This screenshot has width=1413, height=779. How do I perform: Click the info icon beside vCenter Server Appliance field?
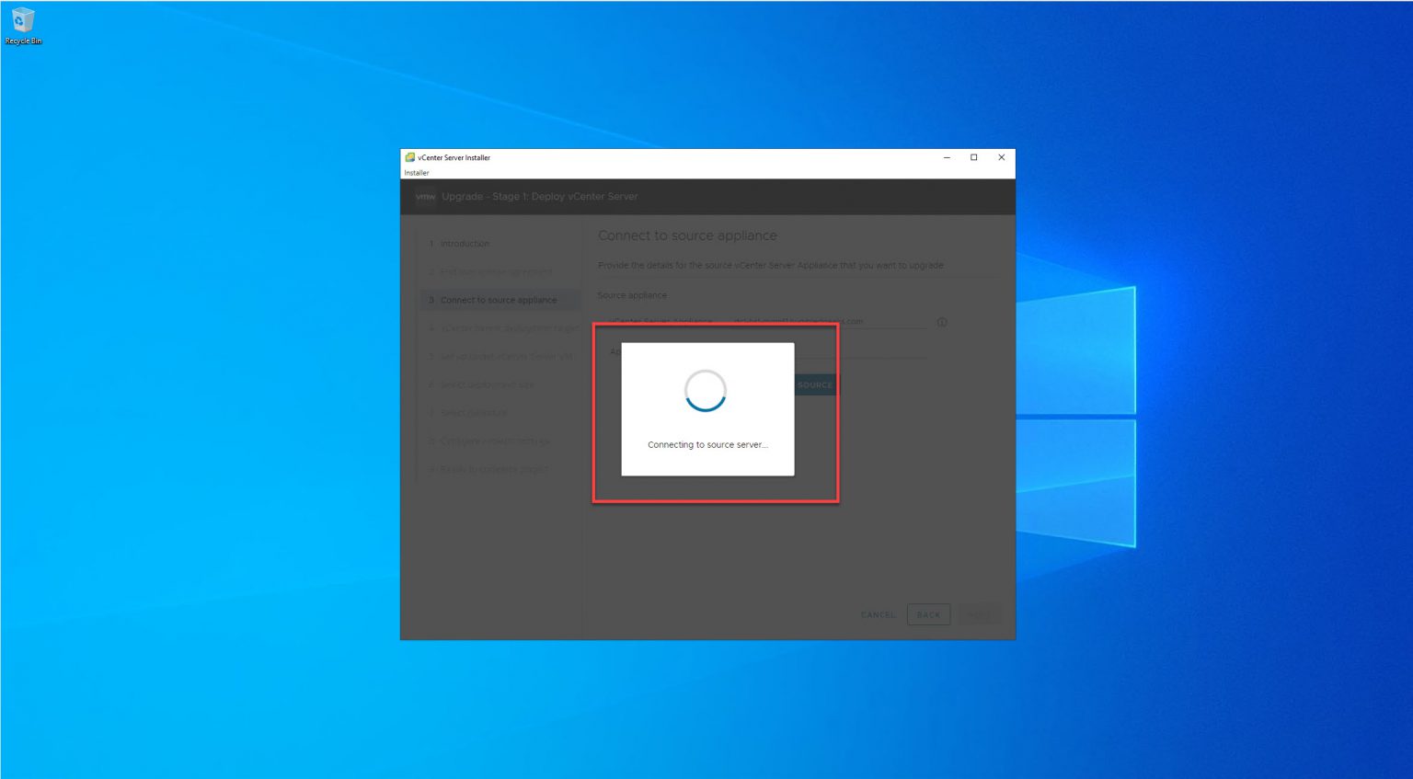click(x=941, y=322)
